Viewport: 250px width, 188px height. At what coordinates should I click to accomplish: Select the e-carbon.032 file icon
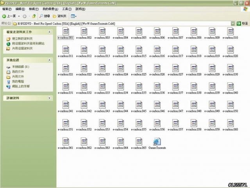tap(84, 87)
